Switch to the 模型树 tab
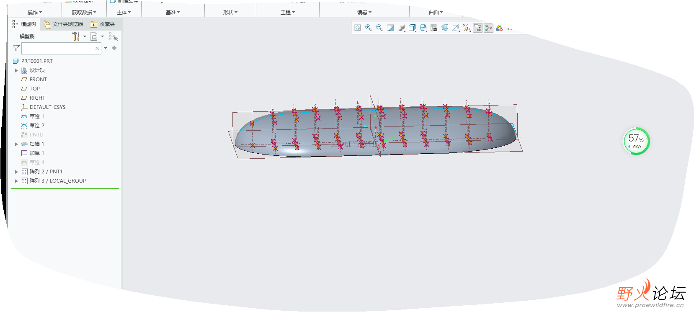 point(24,24)
